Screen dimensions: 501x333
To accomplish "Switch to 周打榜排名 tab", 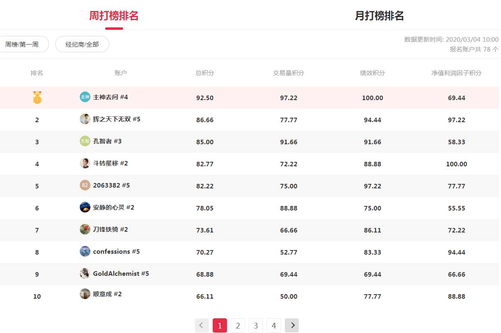I will tap(114, 16).
